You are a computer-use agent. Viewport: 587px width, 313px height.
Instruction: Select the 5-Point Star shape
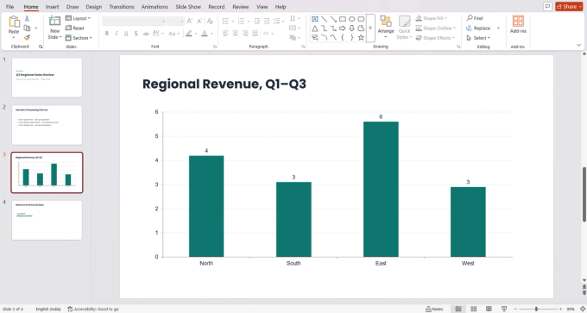coord(361,37)
